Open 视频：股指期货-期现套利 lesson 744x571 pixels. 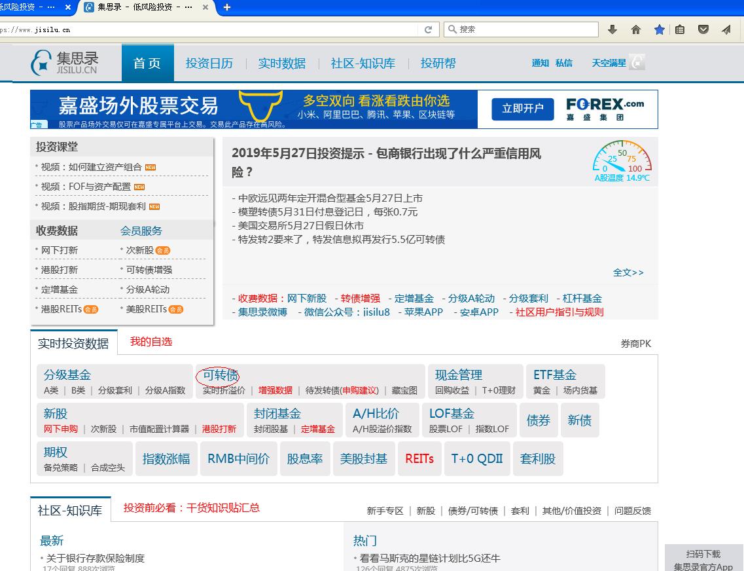coord(94,206)
